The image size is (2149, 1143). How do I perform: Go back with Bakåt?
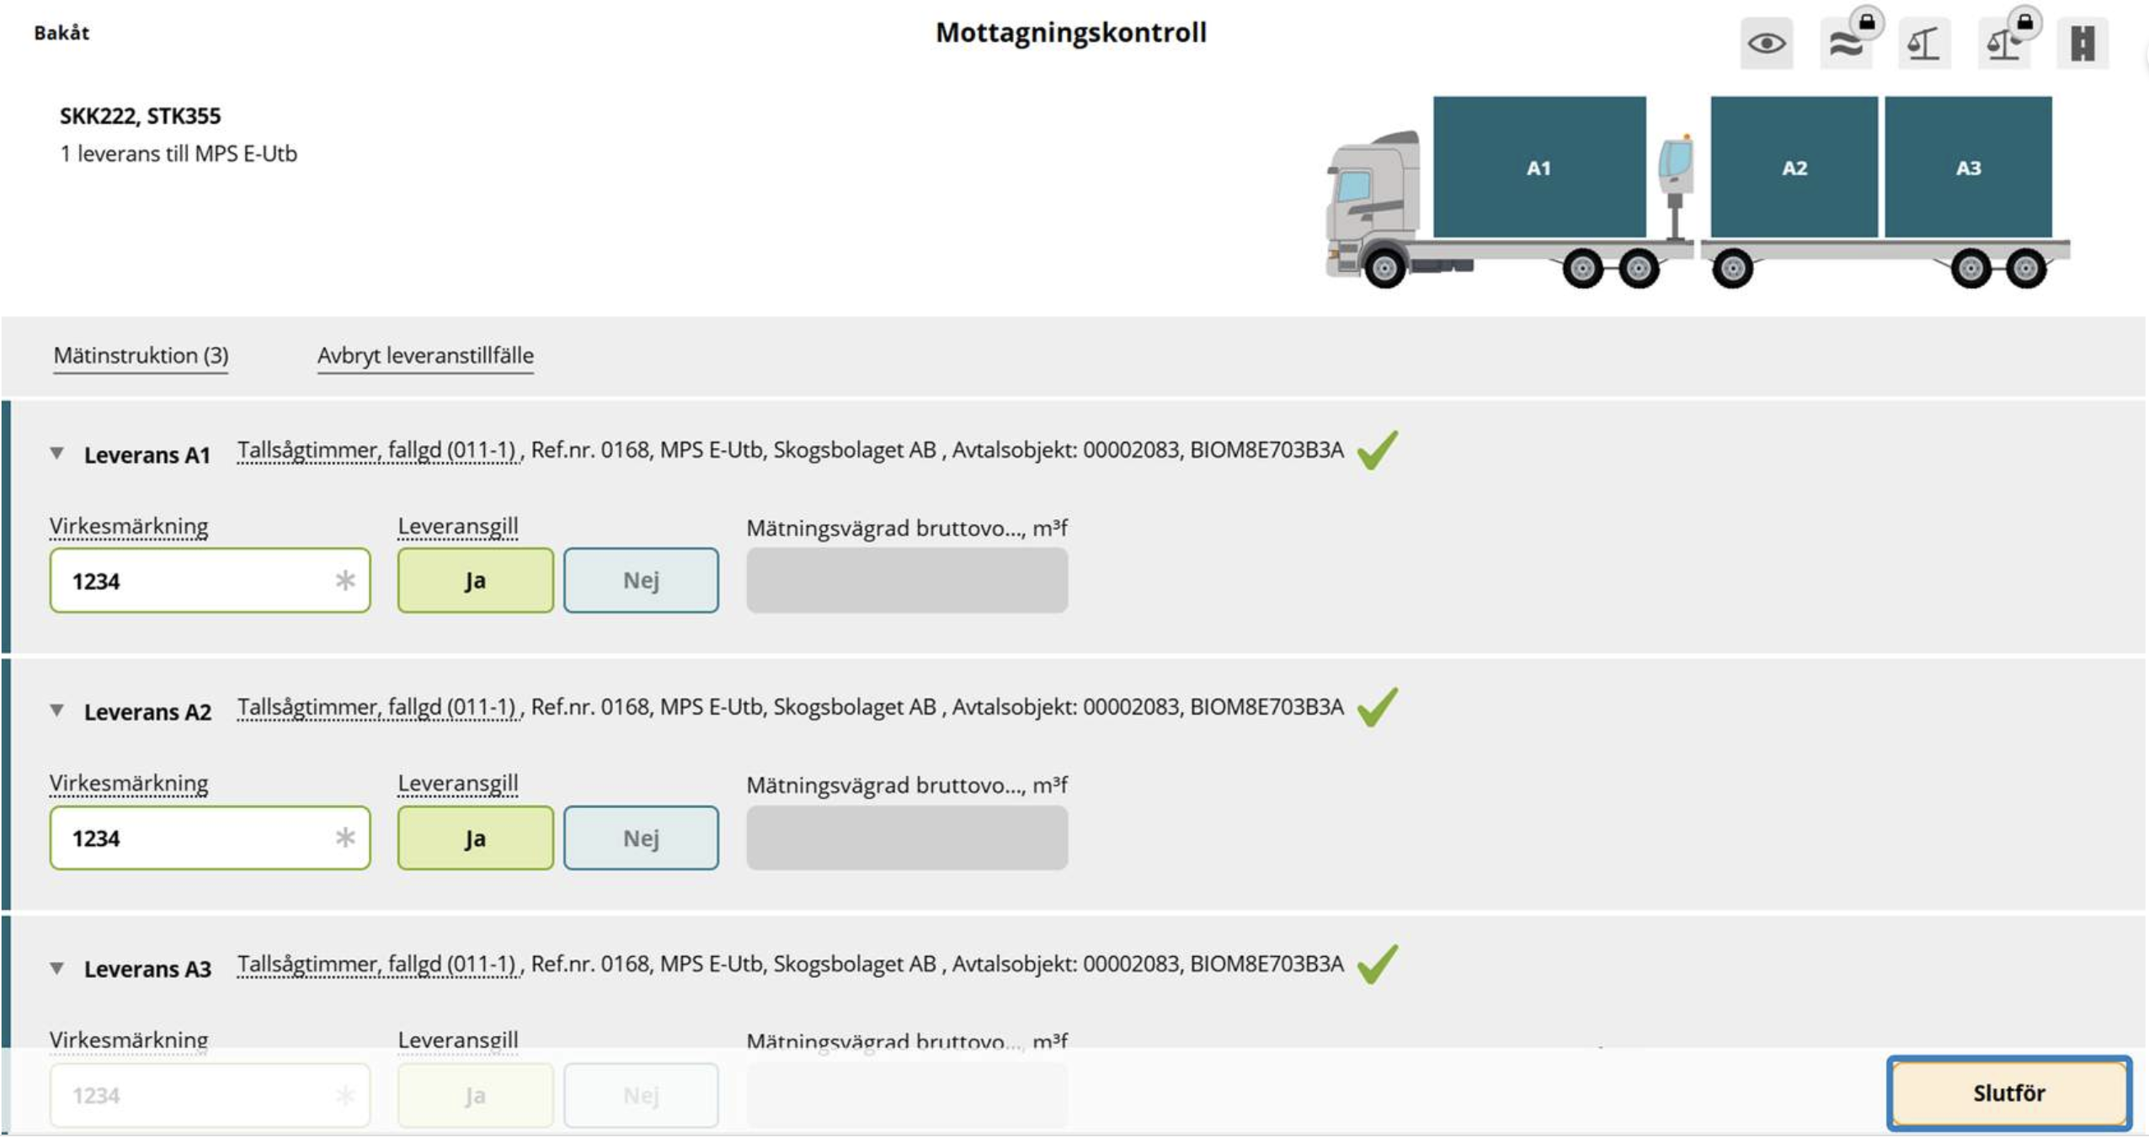61,33
